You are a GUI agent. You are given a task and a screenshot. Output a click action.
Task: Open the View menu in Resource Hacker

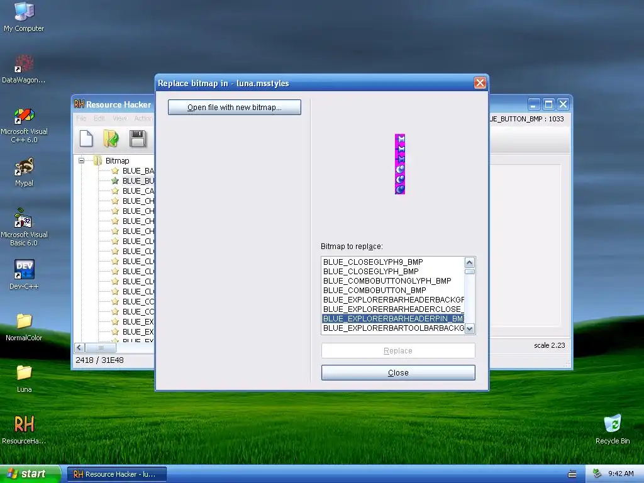[119, 118]
